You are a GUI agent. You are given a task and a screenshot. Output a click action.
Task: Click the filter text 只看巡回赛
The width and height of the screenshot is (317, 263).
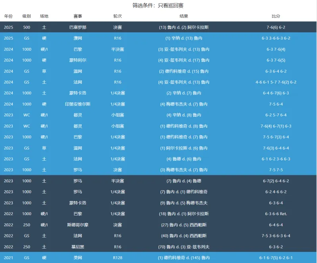pyautogui.click(x=171, y=6)
